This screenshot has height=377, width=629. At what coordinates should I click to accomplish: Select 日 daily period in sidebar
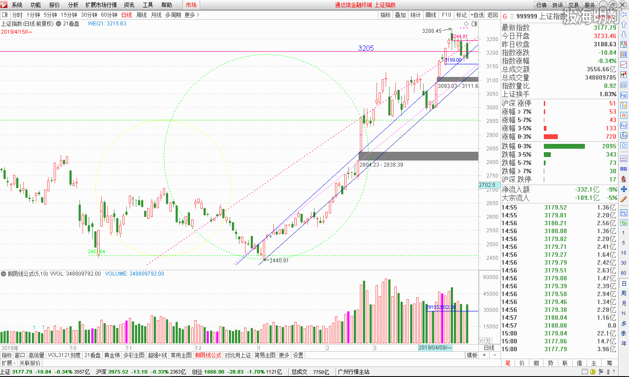click(x=624, y=283)
